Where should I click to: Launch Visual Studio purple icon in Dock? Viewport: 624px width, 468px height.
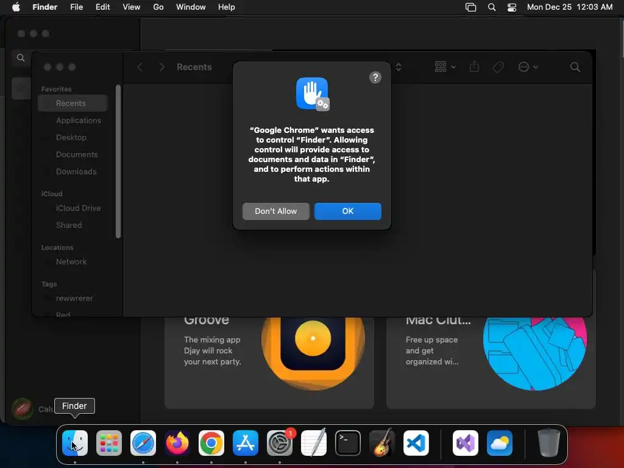click(x=465, y=443)
